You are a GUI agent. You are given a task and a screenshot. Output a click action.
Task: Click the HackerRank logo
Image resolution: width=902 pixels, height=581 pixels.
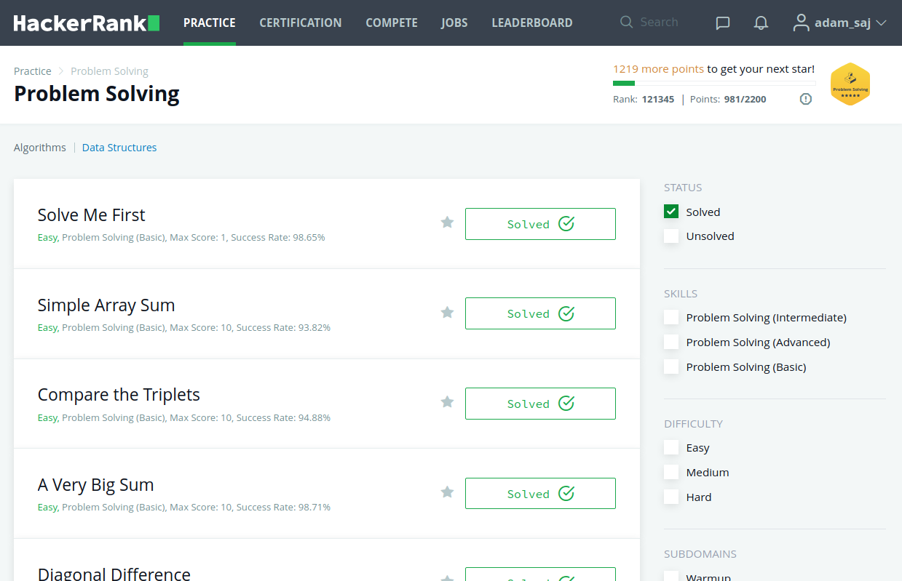tap(87, 23)
